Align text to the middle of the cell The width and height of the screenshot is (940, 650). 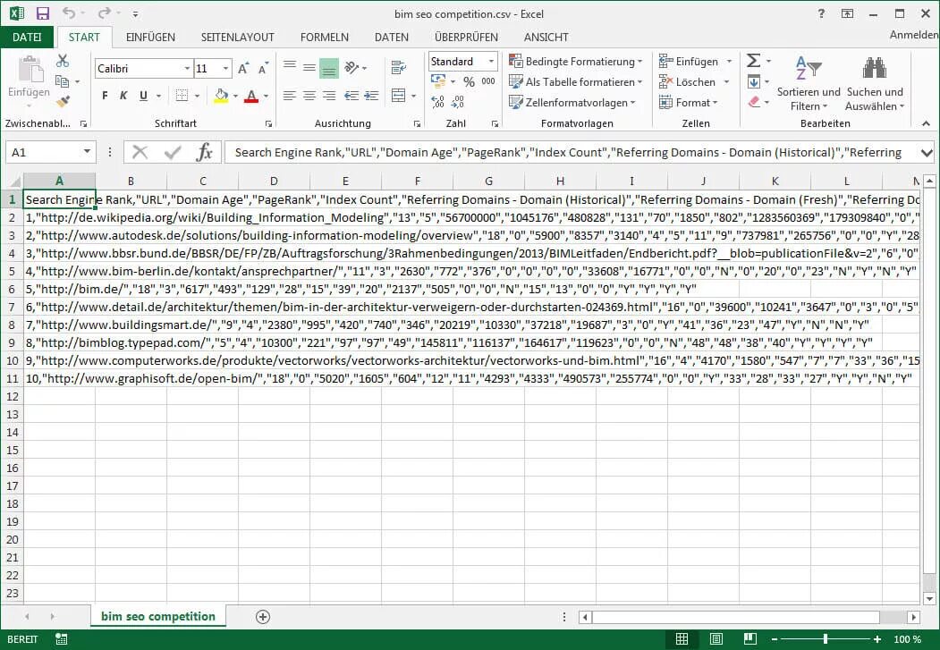pyautogui.click(x=309, y=68)
